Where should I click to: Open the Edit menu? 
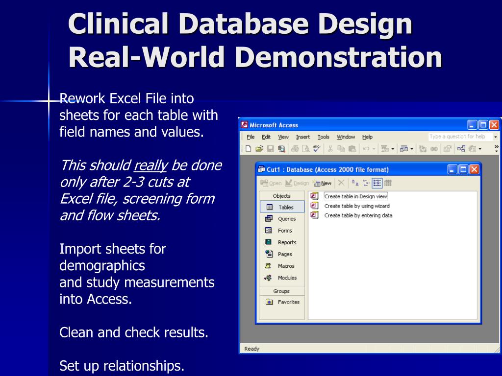[266, 137]
